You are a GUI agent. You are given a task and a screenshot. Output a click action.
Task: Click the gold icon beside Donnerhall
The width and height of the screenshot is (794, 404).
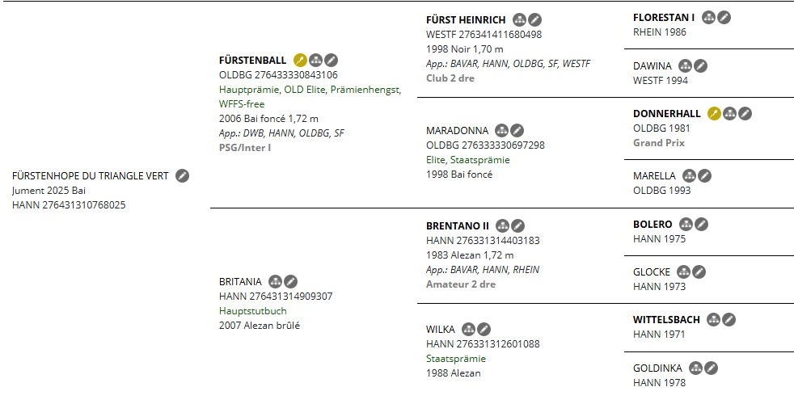[714, 113]
